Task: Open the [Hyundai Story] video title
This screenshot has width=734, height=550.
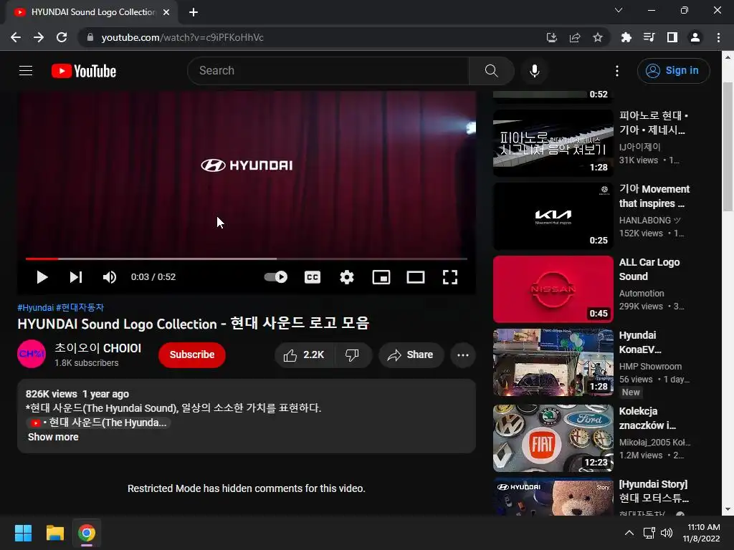Action: point(654,491)
